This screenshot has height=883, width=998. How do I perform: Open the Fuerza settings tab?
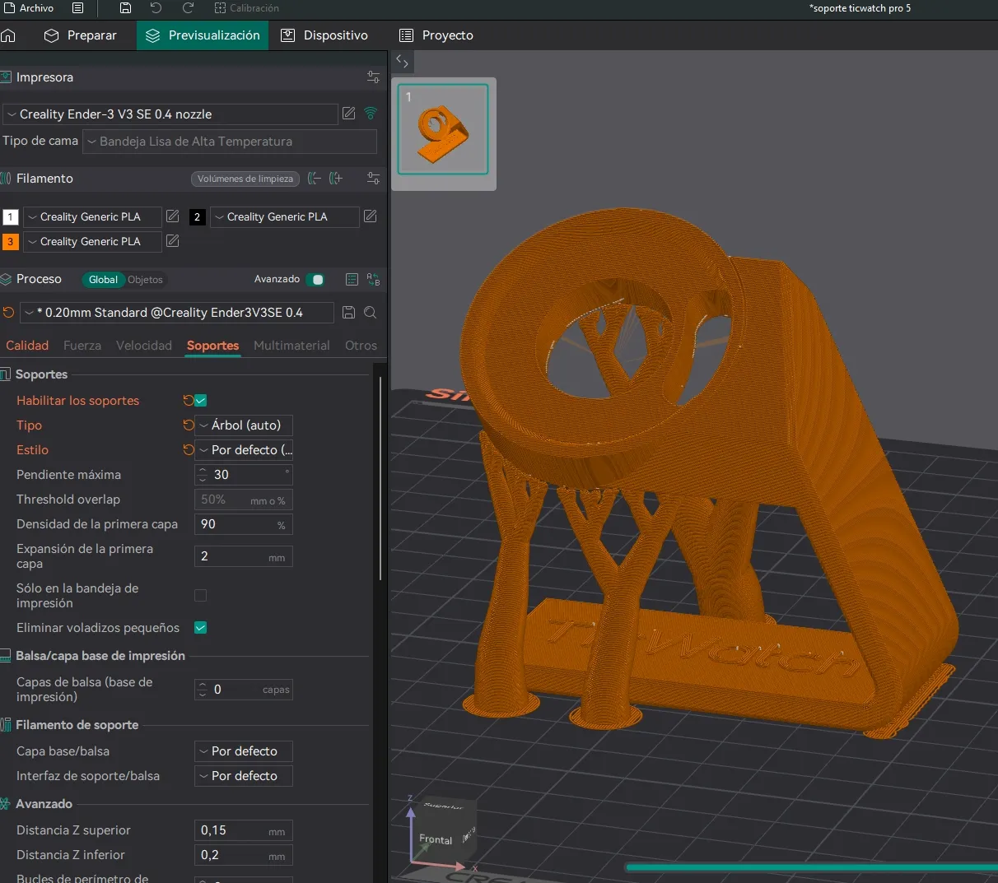click(x=82, y=346)
